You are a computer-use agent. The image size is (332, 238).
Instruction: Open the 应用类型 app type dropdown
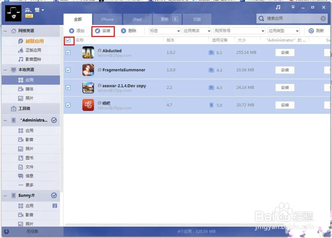284,31
